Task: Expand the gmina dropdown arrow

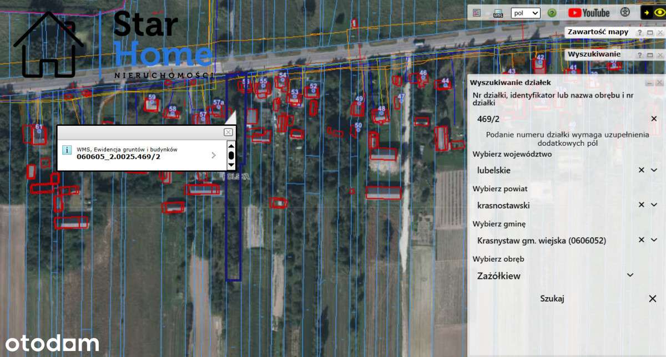Action: (x=654, y=240)
